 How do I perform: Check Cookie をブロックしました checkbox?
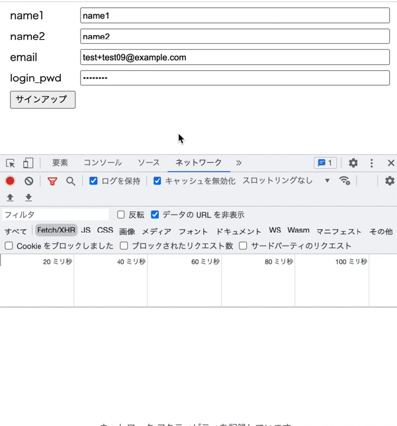point(9,246)
